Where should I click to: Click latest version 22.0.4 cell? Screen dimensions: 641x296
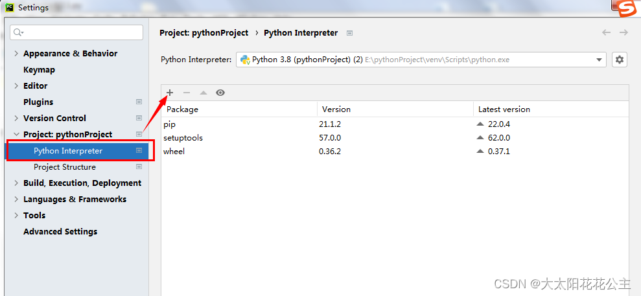pyautogui.click(x=499, y=124)
